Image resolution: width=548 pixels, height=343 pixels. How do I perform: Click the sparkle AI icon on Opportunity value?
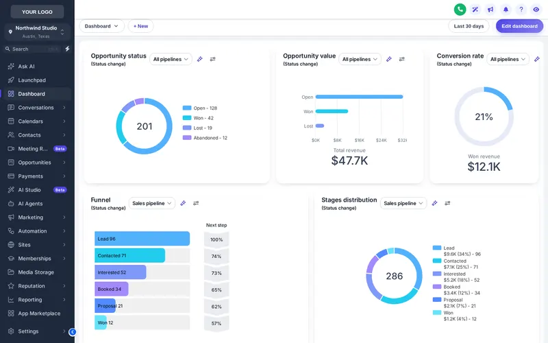tap(389, 59)
